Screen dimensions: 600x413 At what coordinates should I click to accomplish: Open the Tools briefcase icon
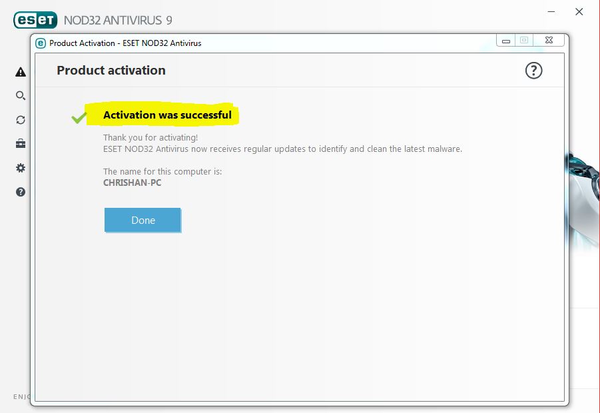20,144
